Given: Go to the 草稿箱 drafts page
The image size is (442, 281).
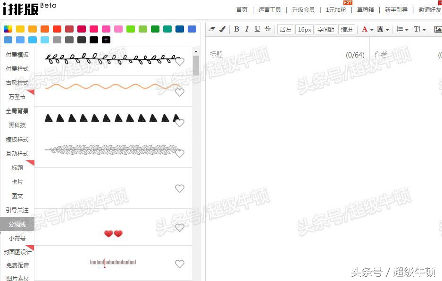Looking at the screenshot, I should (365, 9).
